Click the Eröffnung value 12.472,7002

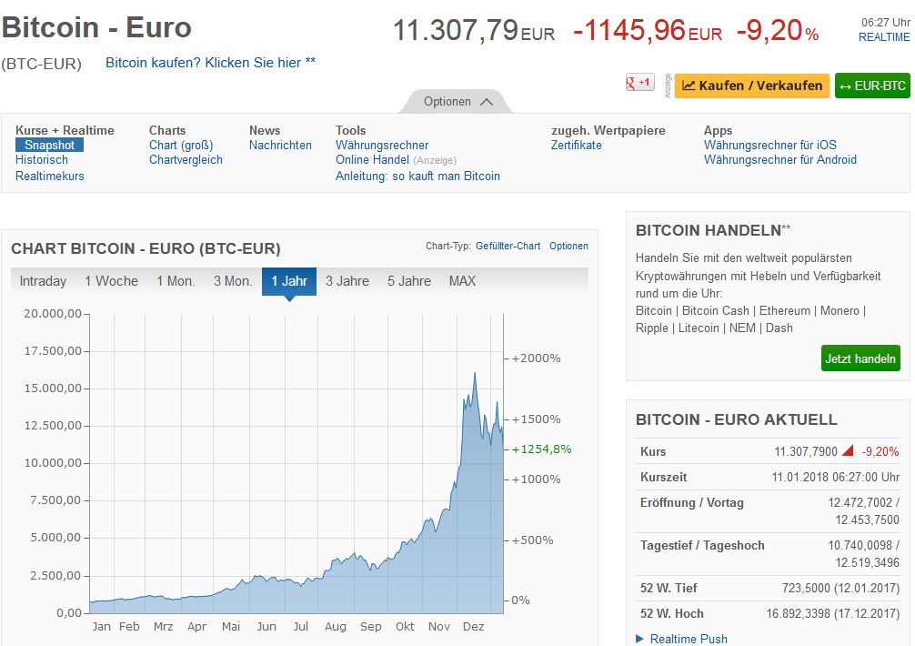[860, 502]
